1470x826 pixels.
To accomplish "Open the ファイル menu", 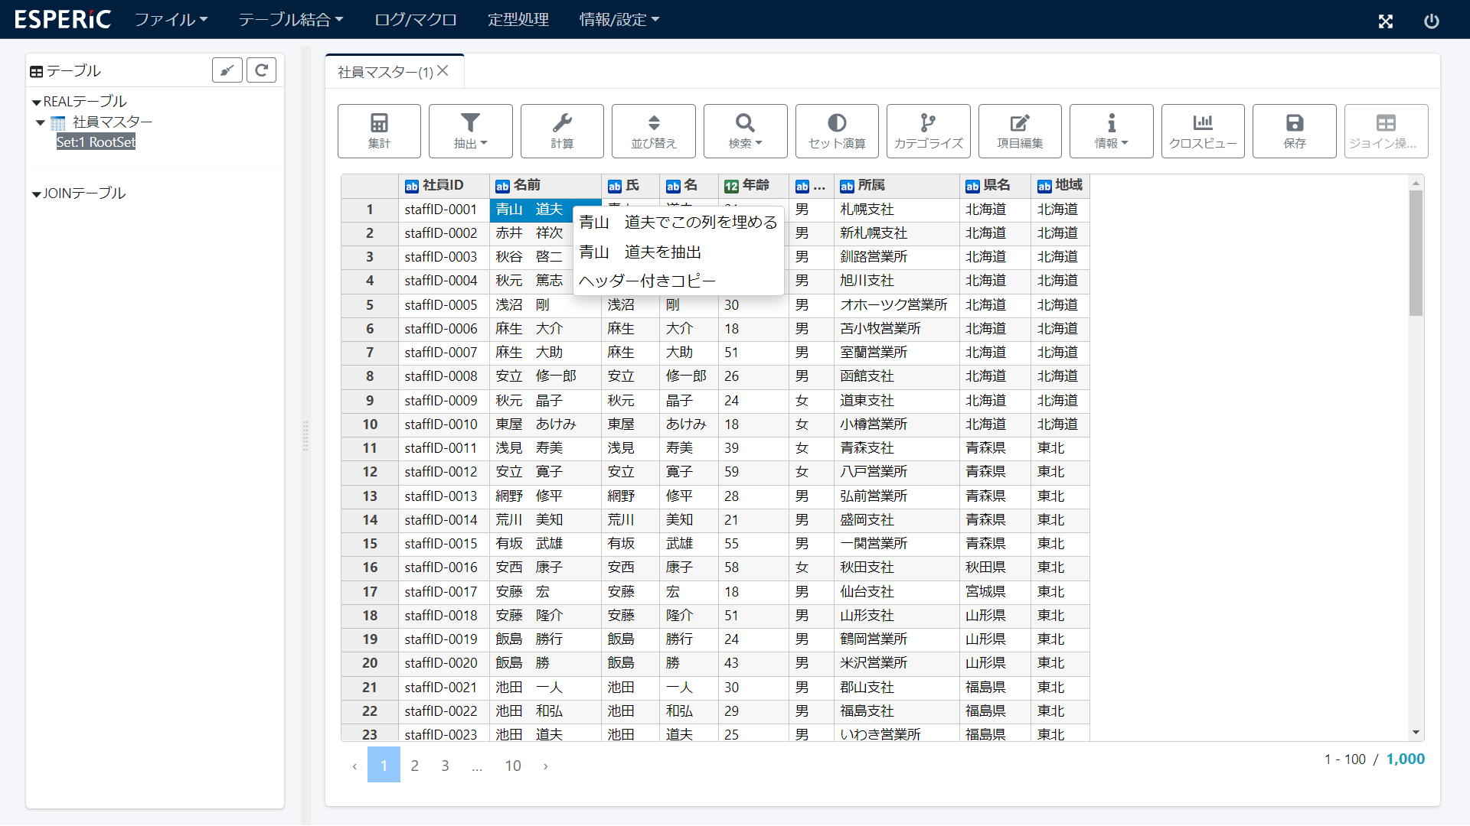I will [x=171, y=19].
